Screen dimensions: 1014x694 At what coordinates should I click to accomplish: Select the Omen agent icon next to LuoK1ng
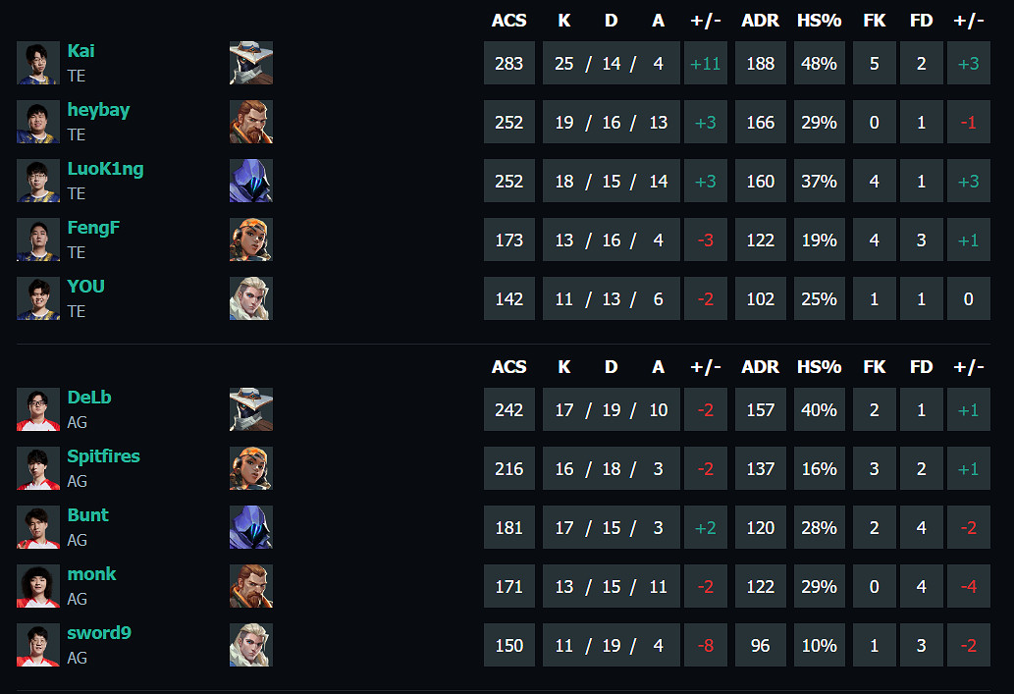251,181
